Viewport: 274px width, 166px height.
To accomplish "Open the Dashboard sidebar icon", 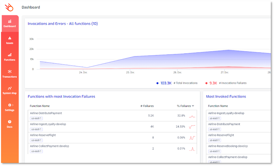I will point(10,21).
